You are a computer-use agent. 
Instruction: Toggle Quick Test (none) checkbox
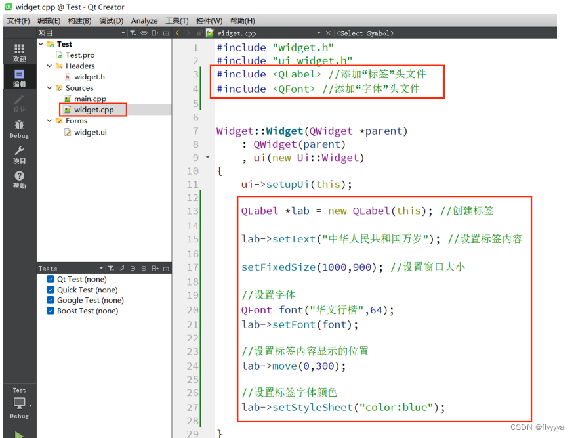(51, 290)
